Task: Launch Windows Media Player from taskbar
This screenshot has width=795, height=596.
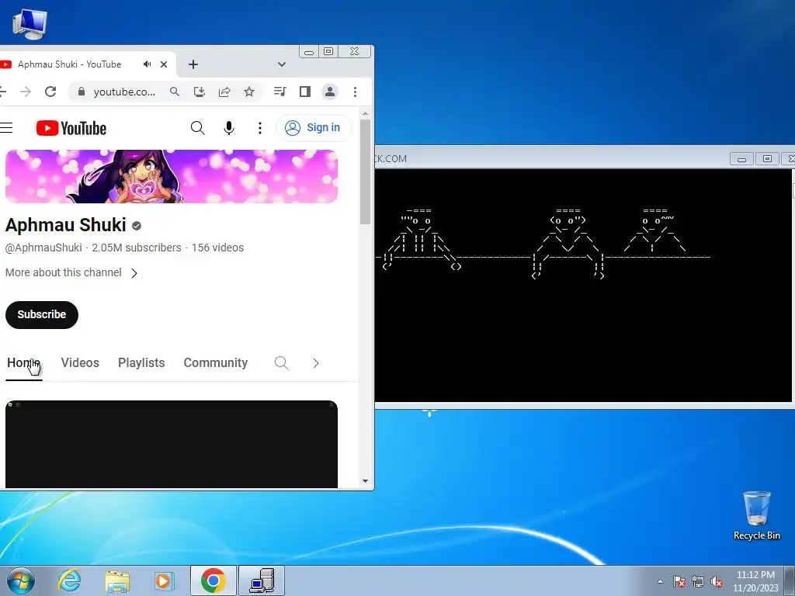Action: point(165,580)
